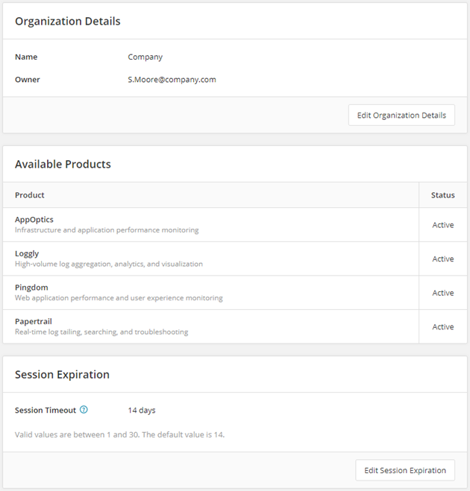The height and width of the screenshot is (491, 470).
Task: Click the Status column header
Action: click(442, 195)
